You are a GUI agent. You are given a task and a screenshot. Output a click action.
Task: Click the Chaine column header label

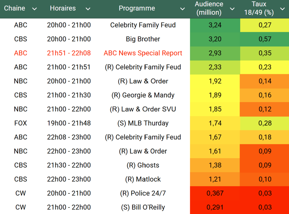point(15,8)
